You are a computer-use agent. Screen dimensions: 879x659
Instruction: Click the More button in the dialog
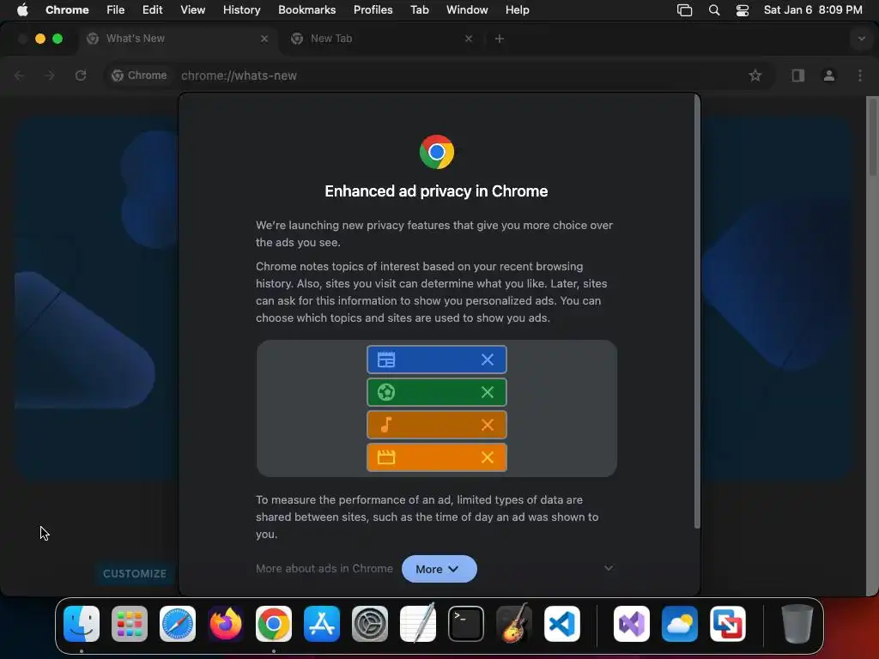tap(439, 569)
